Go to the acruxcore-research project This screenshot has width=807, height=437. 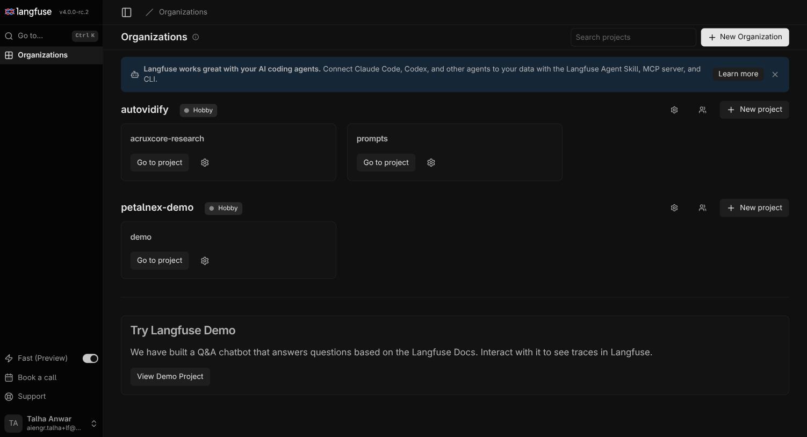point(160,162)
